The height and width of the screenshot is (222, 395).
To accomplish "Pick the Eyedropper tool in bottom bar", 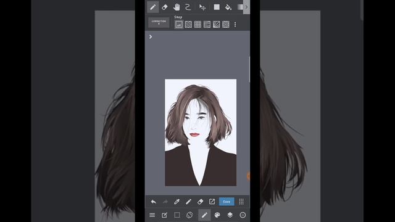I will point(177,202).
